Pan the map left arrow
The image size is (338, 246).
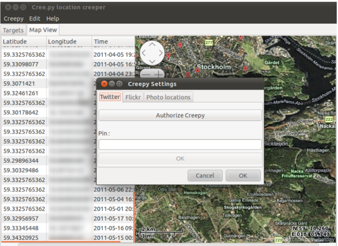tap(144, 53)
